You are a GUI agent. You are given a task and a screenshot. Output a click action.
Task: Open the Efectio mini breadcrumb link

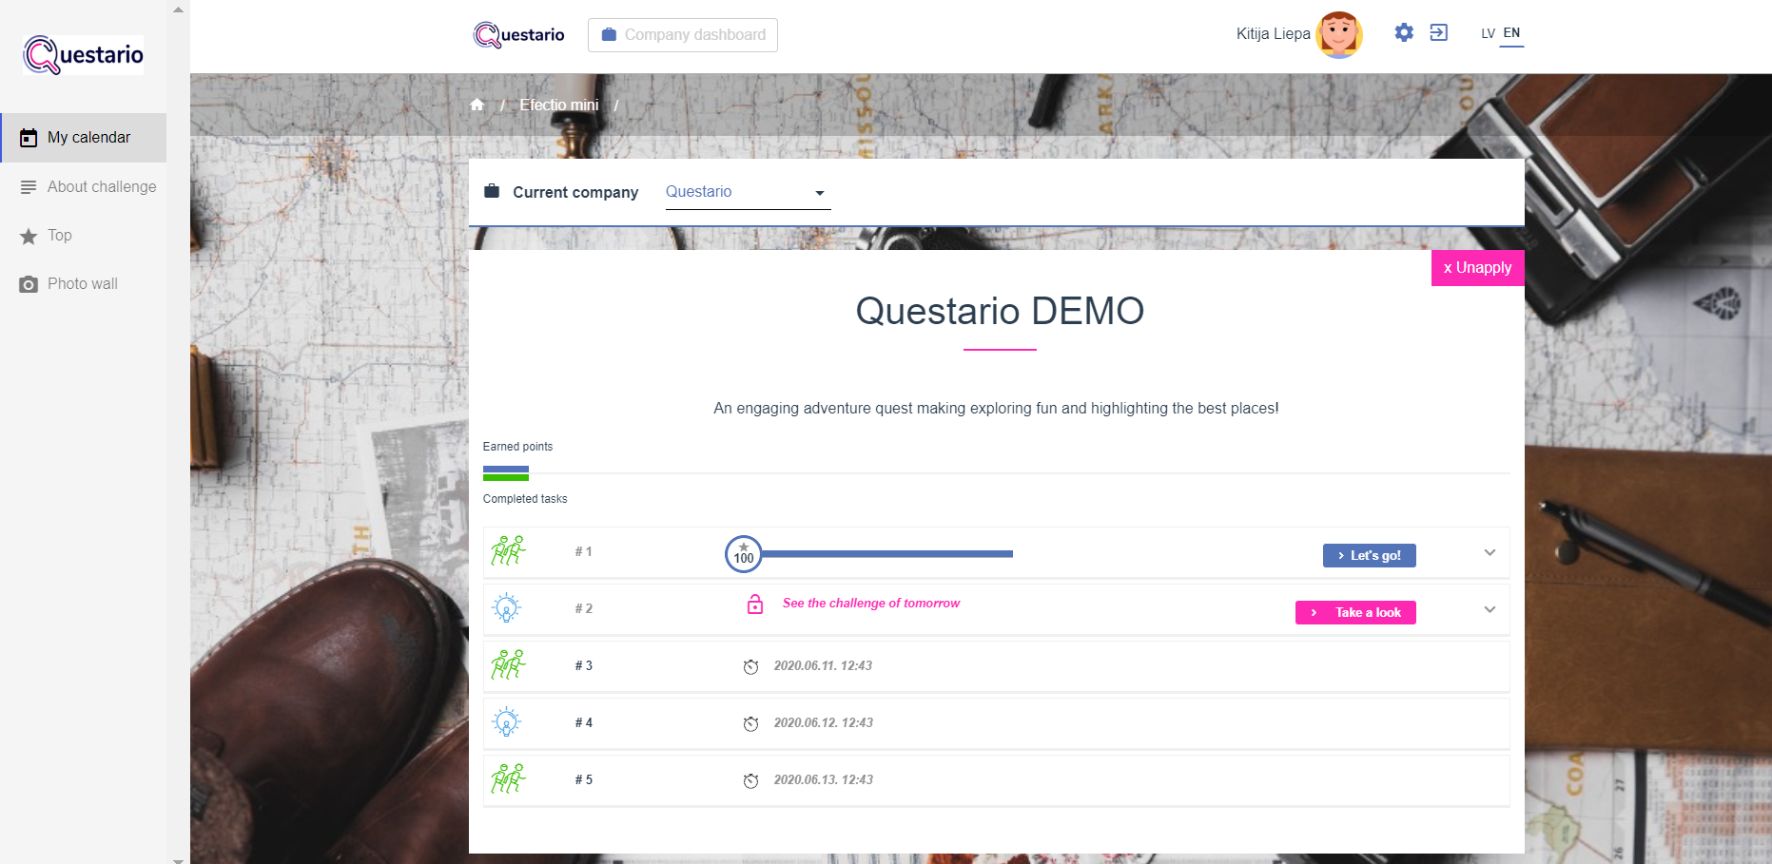pyautogui.click(x=559, y=105)
